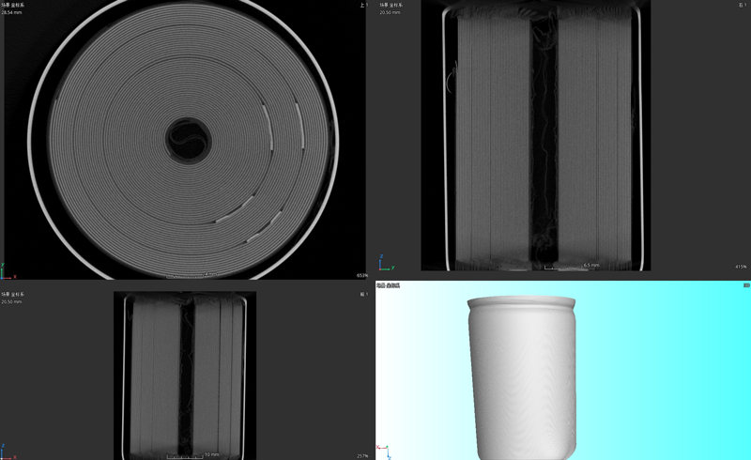Open the coordinate system label in top-right view

pos(391,5)
